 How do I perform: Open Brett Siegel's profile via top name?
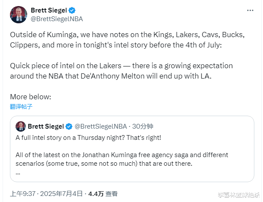49,10
